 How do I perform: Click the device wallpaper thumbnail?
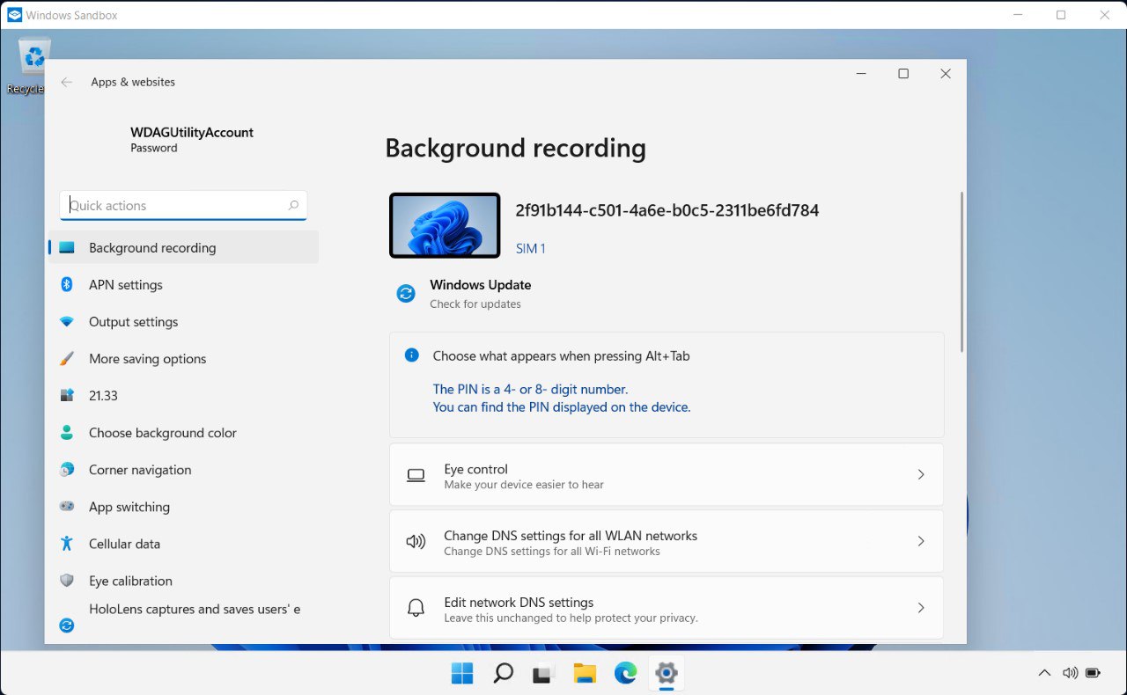[x=445, y=225]
